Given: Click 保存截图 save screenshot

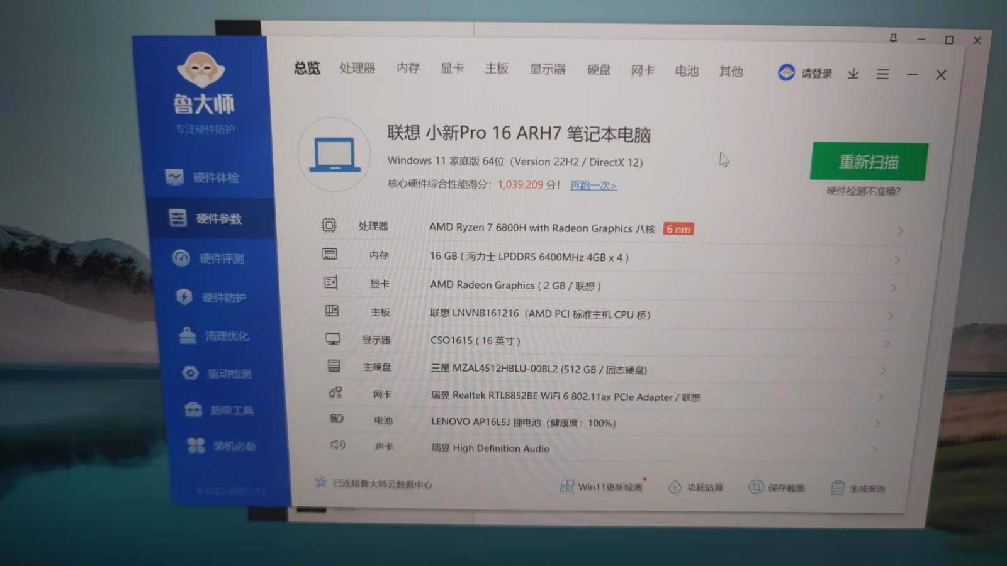Looking at the screenshot, I should [777, 487].
